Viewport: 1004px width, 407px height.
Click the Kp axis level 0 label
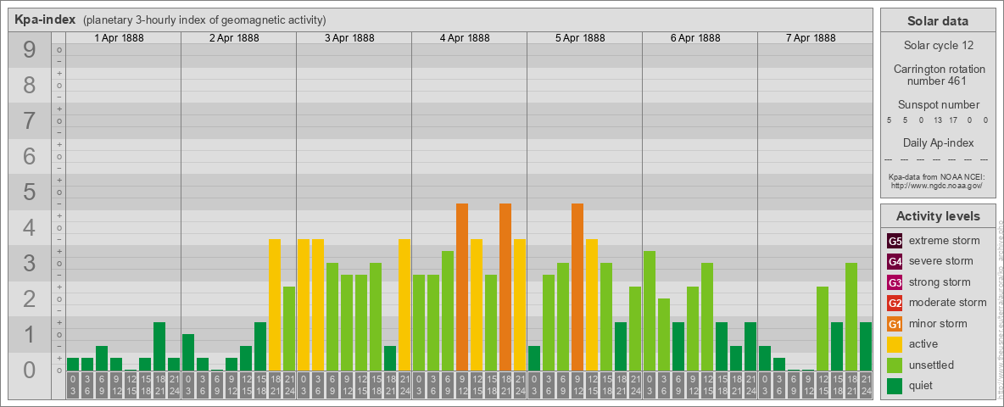click(x=30, y=370)
